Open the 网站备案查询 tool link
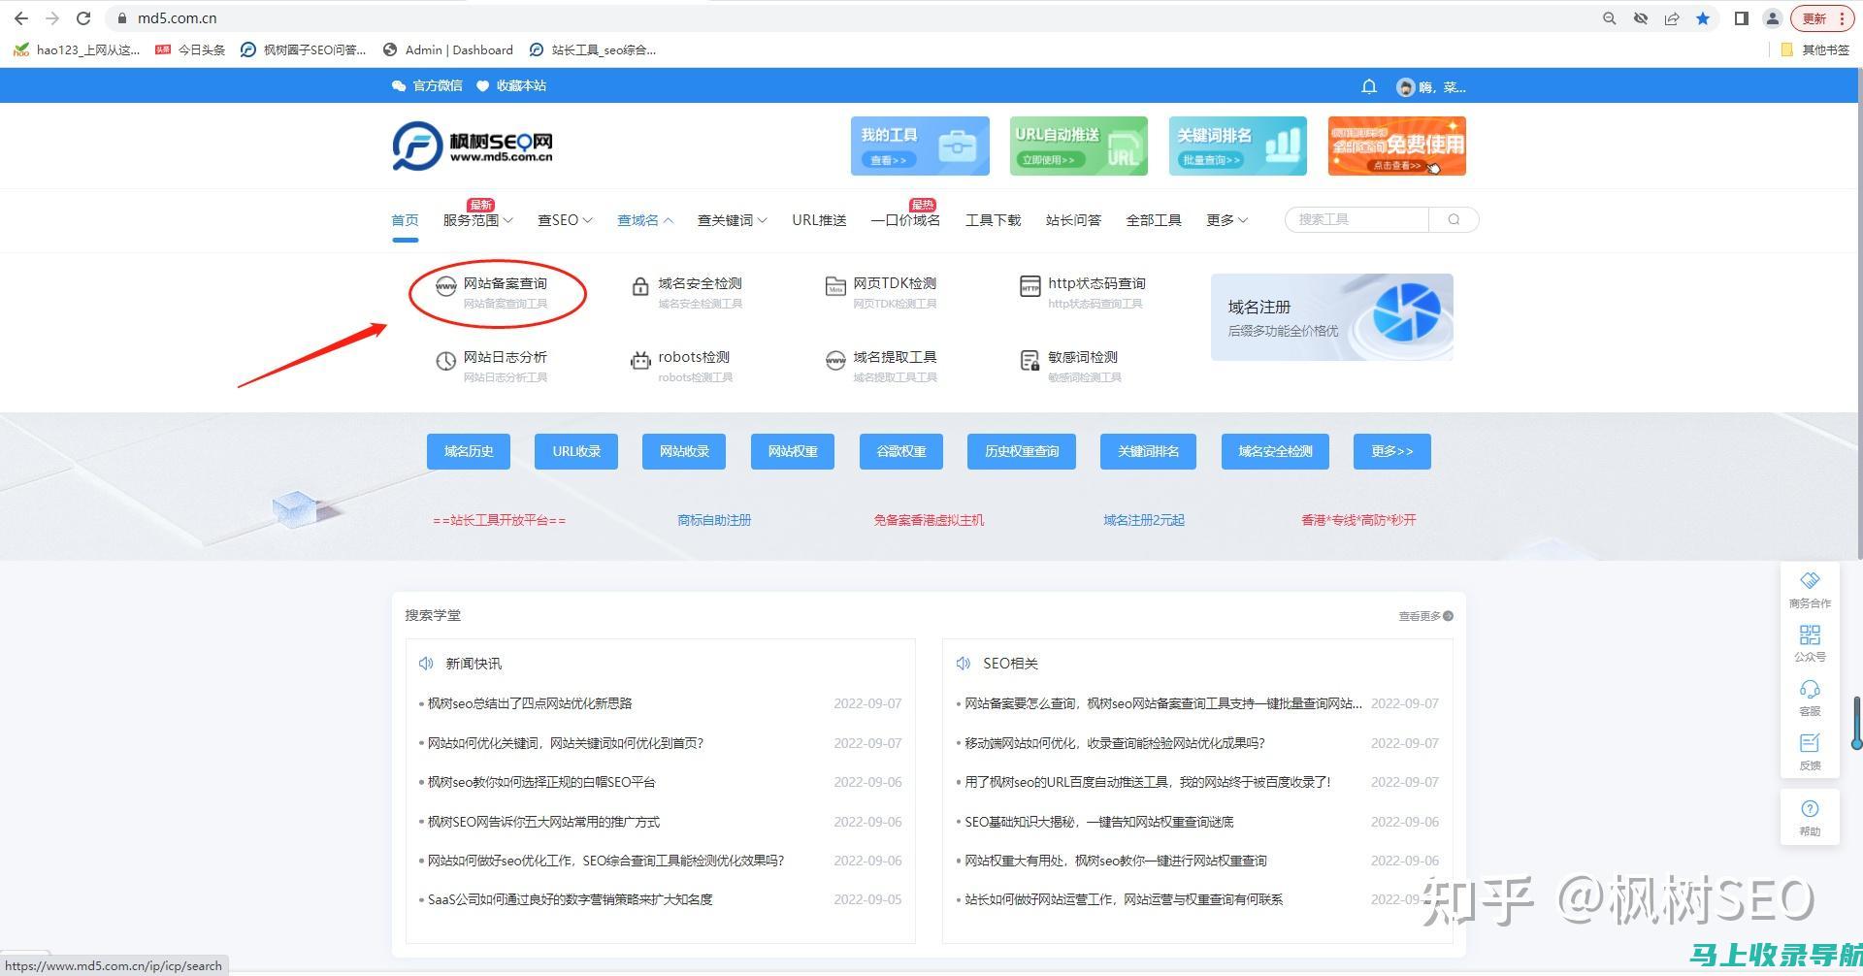The width and height of the screenshot is (1863, 976). 505,283
